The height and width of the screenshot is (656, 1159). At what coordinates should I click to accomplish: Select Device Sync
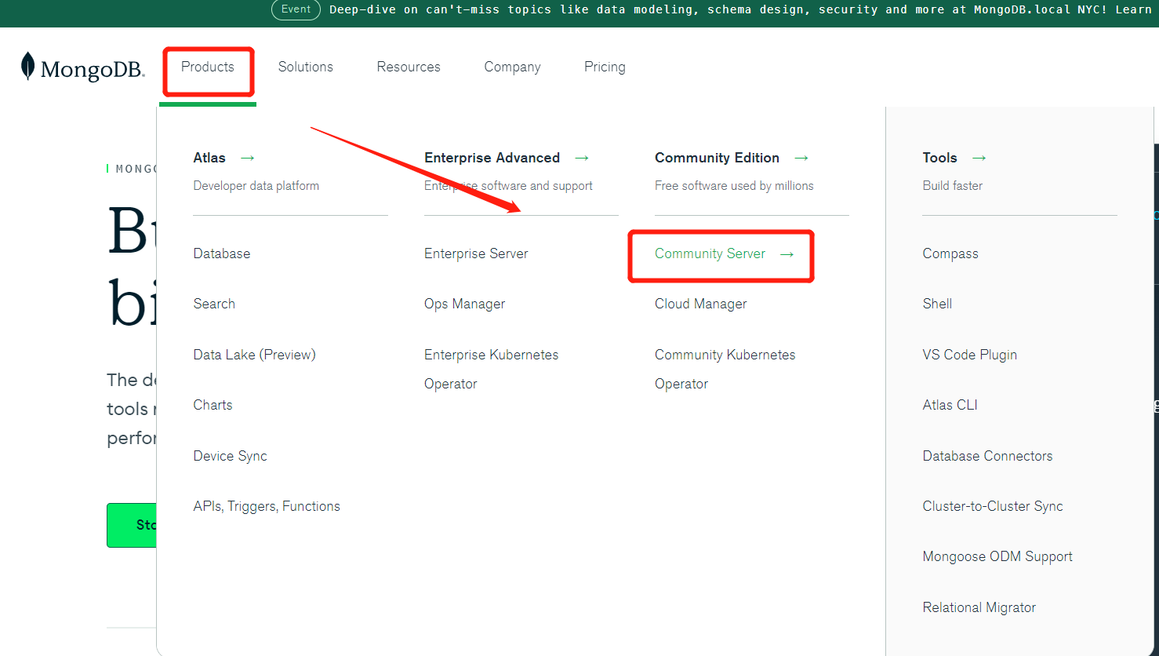coord(230,456)
